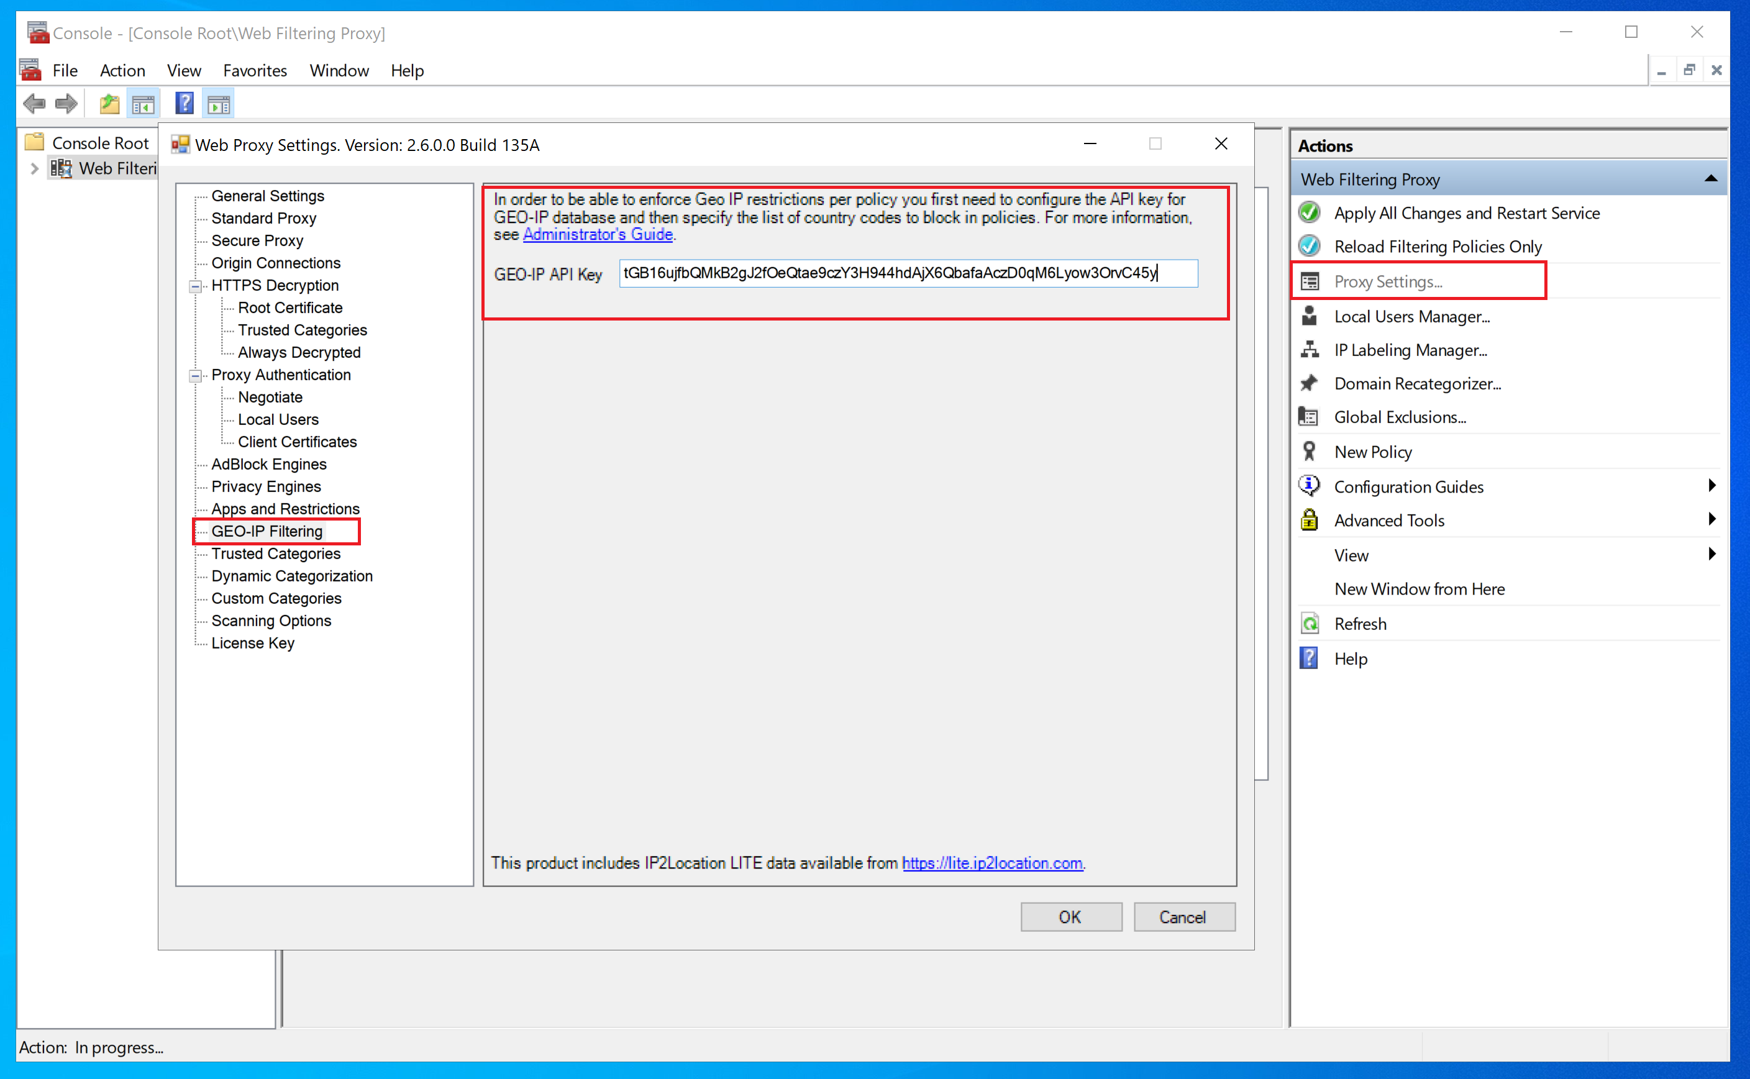This screenshot has height=1079, width=1750.
Task: Click the Refresh icon in Actions pane
Action: (x=1310, y=624)
